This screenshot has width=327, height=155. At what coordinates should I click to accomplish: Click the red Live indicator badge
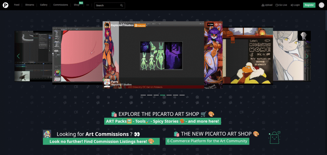210,24
